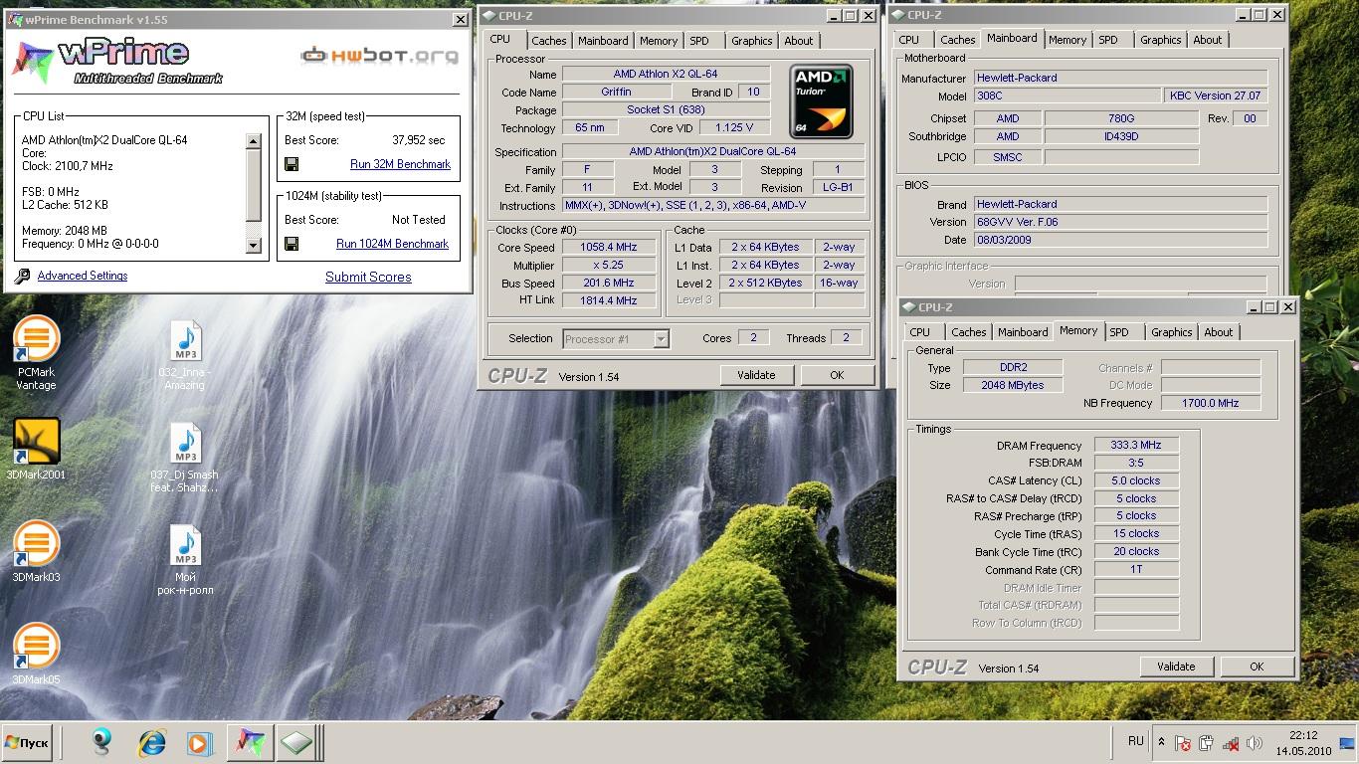Click Core Speed value 1058.4 MHz
1359x764 pixels.
[x=609, y=248]
